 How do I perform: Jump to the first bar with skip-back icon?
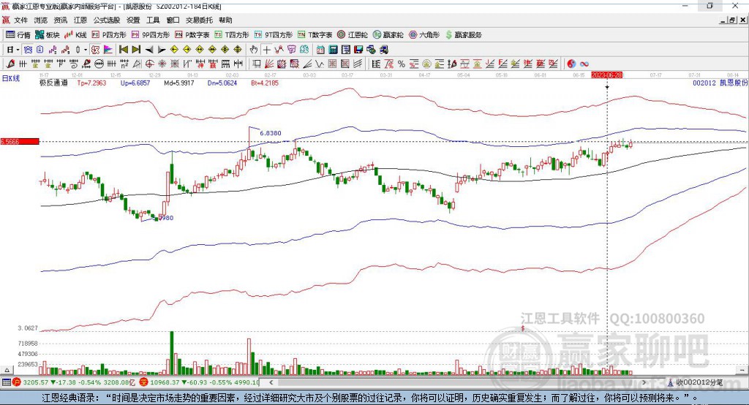[x=124, y=50]
